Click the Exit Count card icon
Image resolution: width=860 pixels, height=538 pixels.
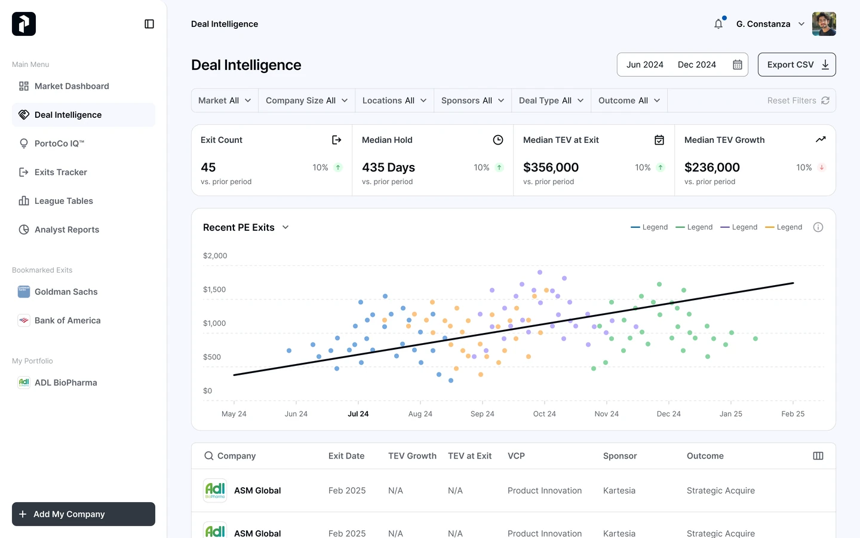[x=337, y=140]
